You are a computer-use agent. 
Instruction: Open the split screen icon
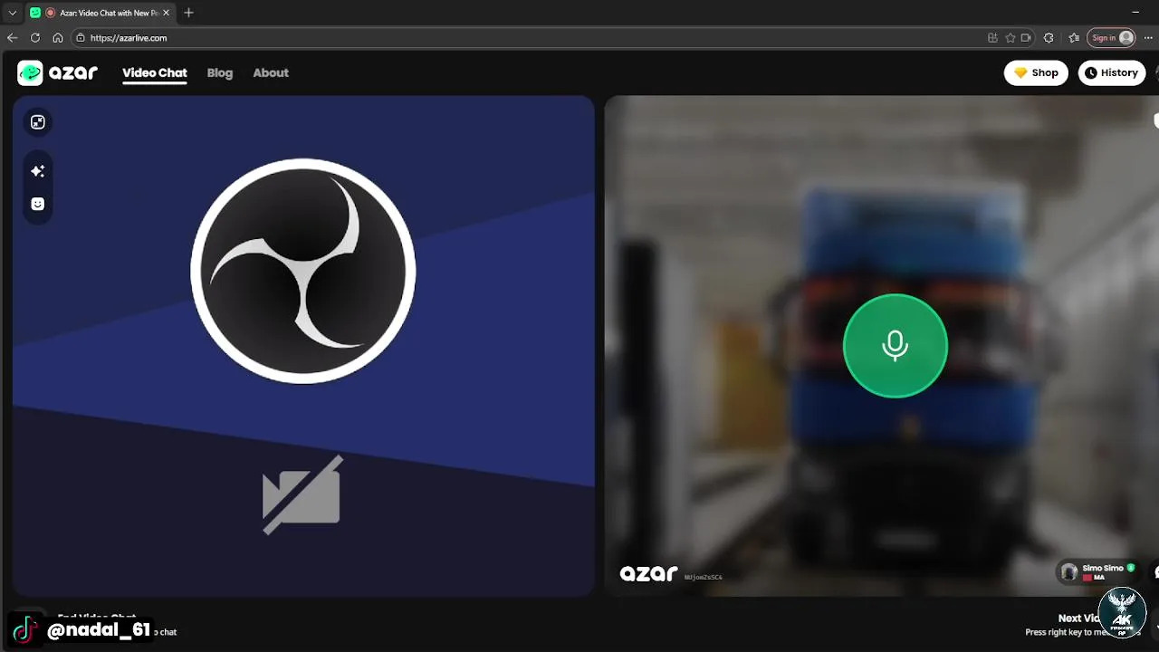[x=992, y=38]
